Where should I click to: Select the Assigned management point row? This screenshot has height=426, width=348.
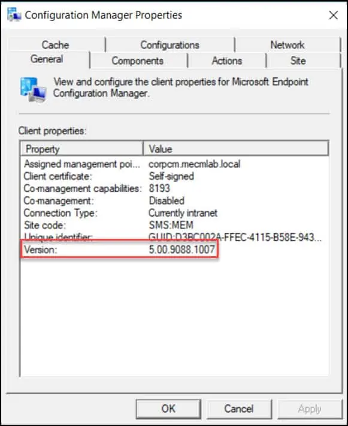[x=174, y=164]
